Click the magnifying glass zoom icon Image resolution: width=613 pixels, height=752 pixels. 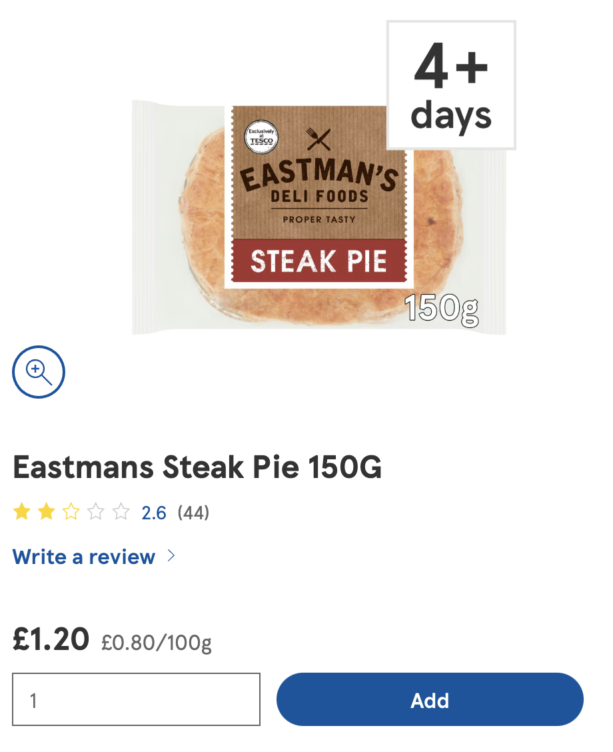(39, 372)
